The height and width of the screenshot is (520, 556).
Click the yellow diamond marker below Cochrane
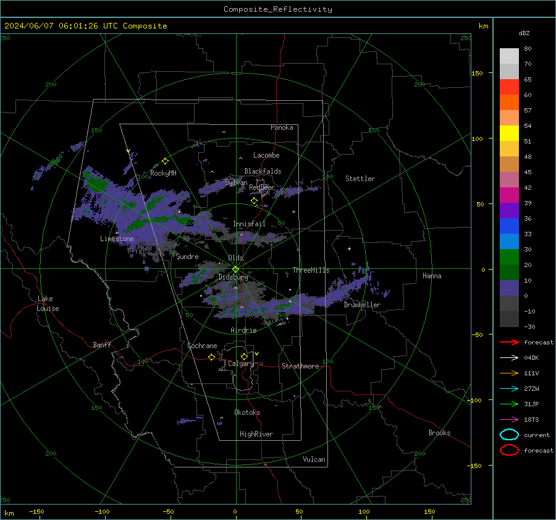(211, 357)
